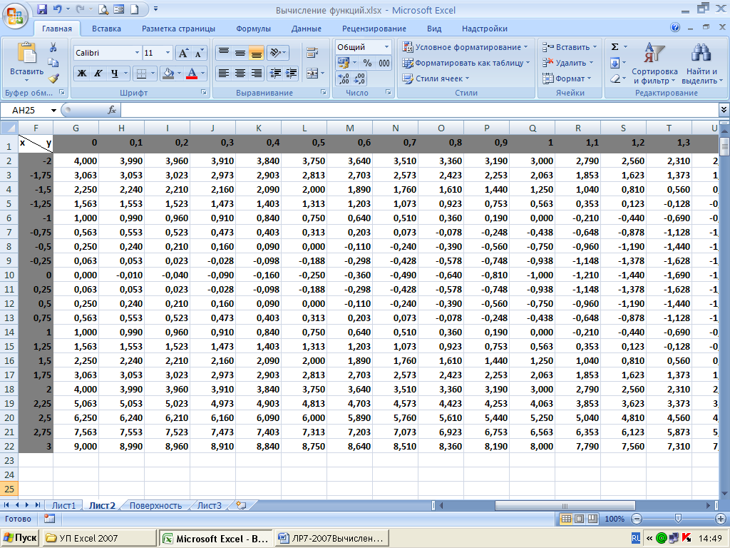730x548 pixels.
Task: Align text to the left
Action: (224, 73)
